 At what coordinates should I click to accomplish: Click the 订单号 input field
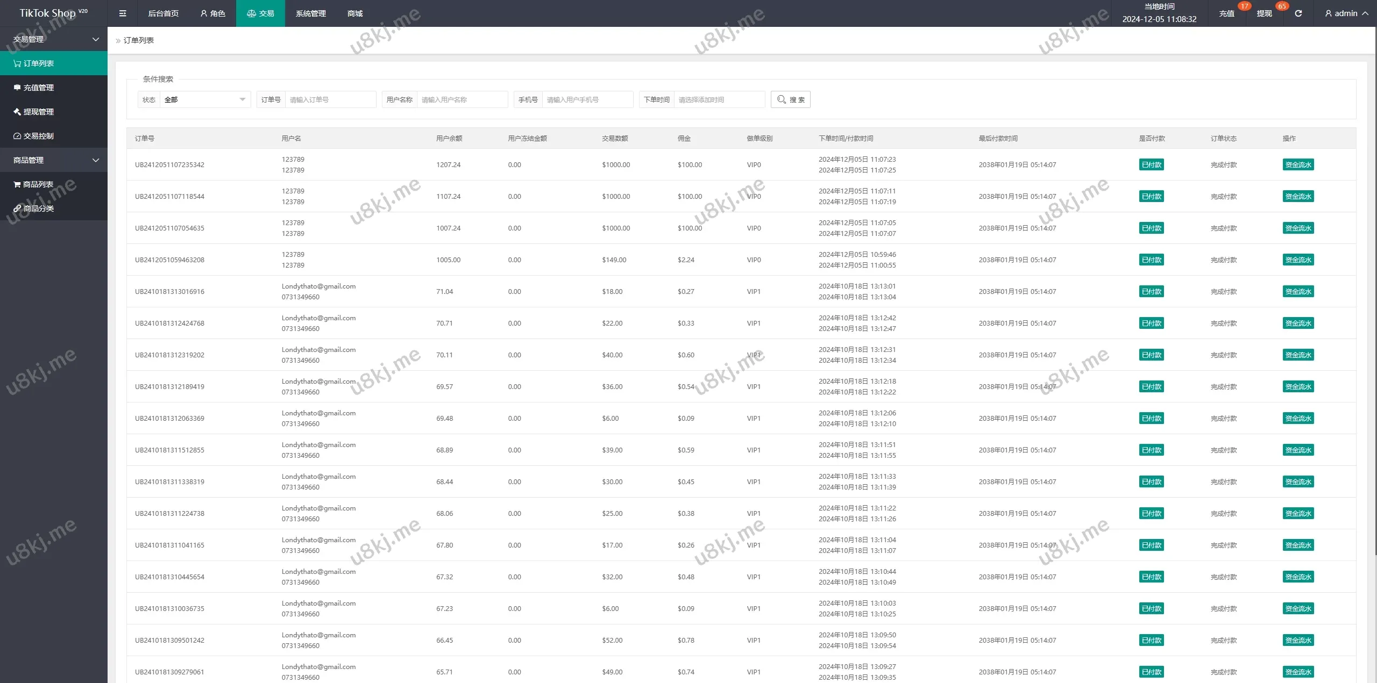tap(330, 99)
